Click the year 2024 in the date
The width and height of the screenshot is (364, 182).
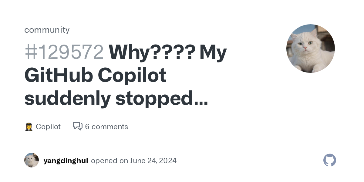click(x=167, y=161)
